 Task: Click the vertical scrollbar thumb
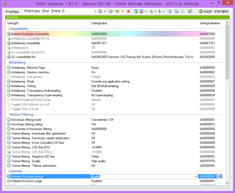(227, 52)
